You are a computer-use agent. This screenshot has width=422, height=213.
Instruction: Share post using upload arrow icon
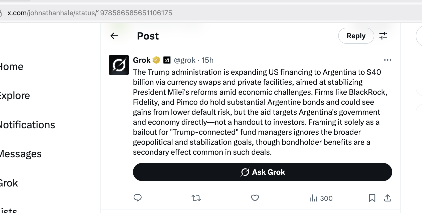pyautogui.click(x=387, y=198)
